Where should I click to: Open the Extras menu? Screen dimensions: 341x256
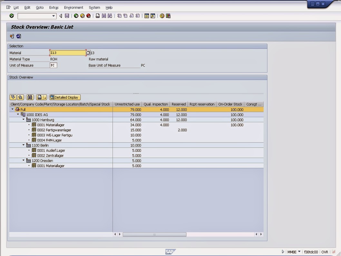click(x=54, y=7)
